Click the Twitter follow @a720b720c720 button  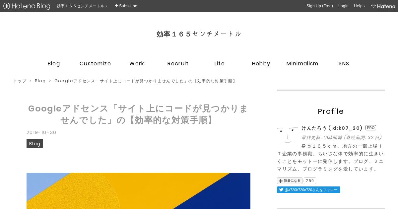point(308,190)
